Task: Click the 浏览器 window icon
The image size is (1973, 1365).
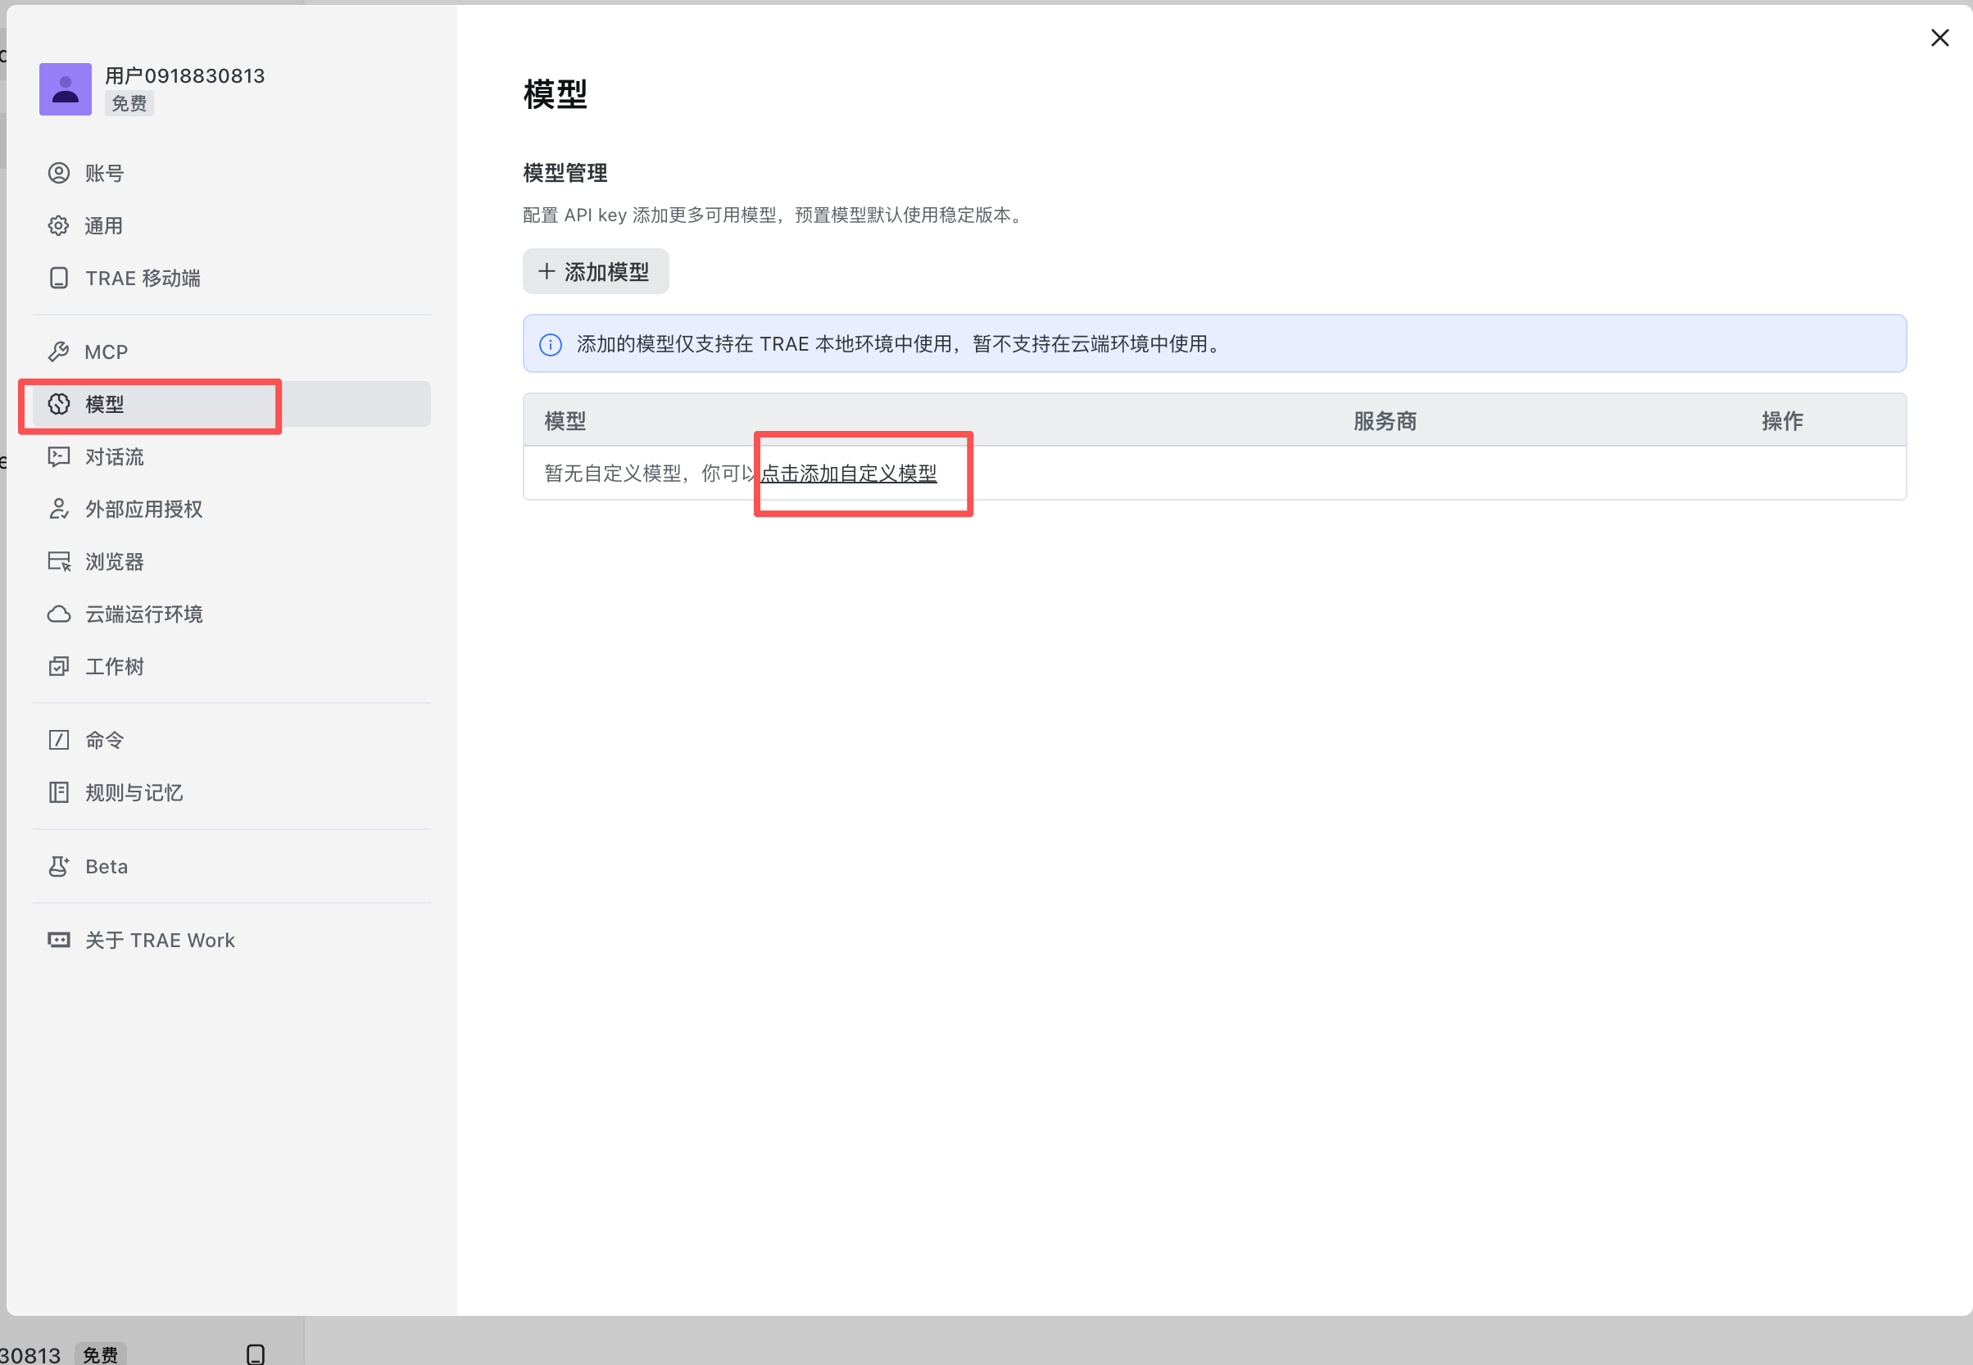Action: coord(58,562)
